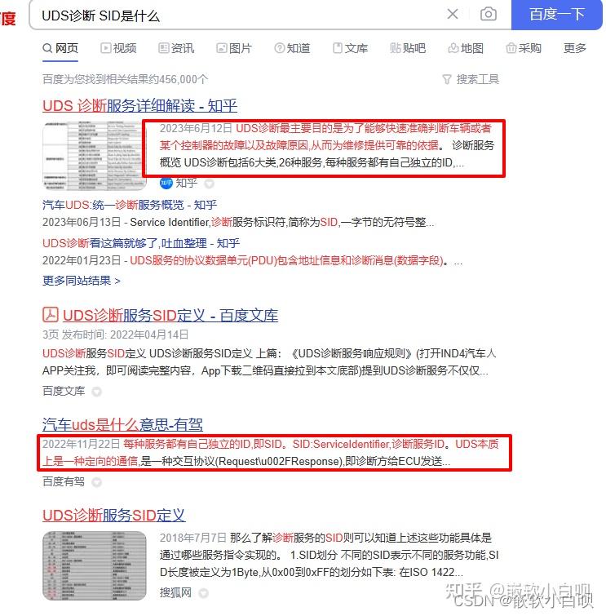Open the 地图 tab
This screenshot has height=616, width=606.
click(466, 48)
